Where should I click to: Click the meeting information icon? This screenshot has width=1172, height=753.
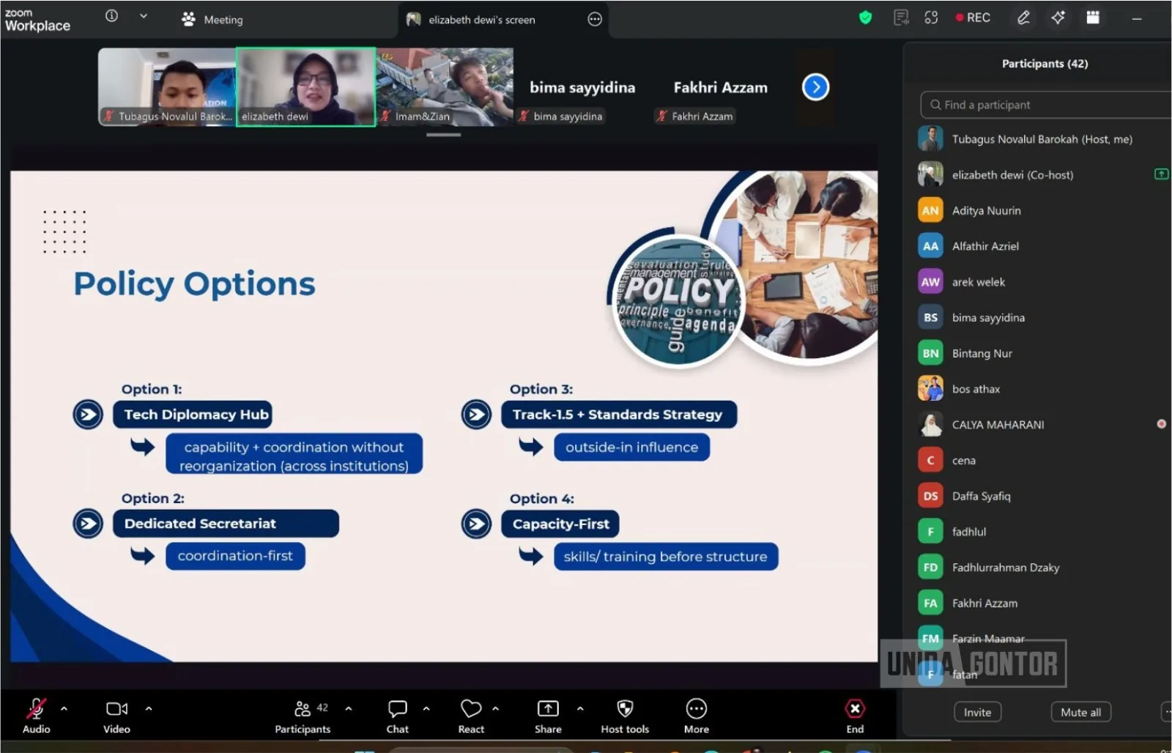(x=111, y=16)
